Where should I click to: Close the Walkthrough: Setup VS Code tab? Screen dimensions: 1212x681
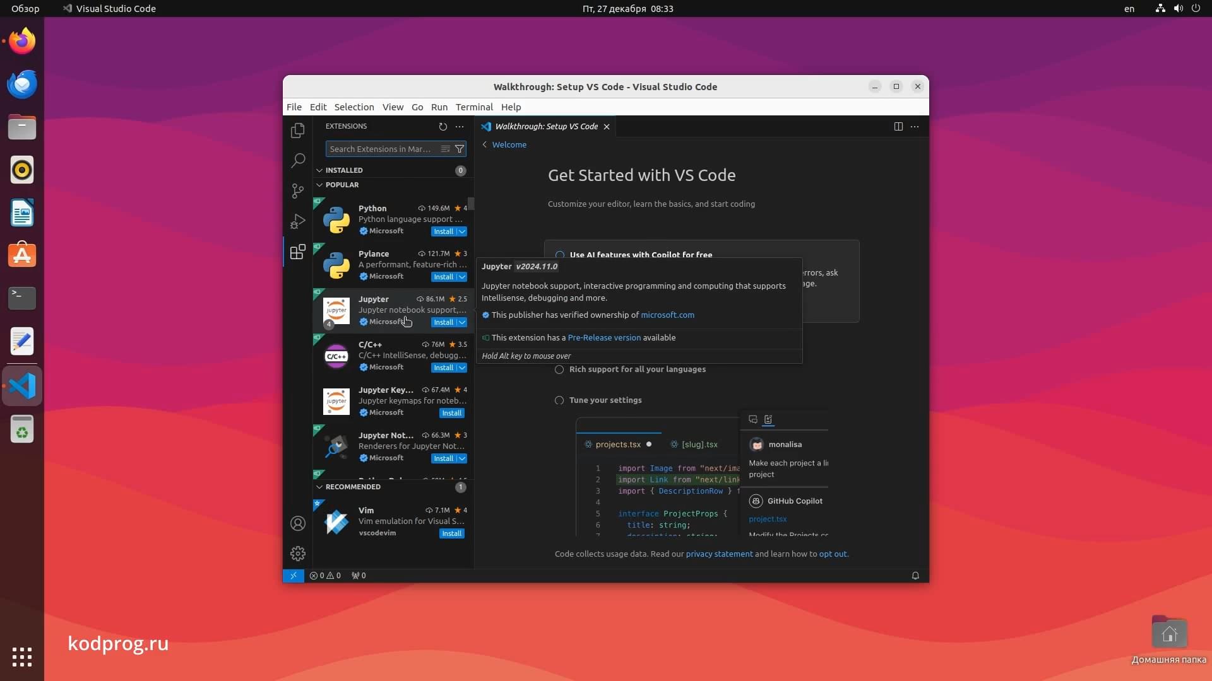click(607, 127)
